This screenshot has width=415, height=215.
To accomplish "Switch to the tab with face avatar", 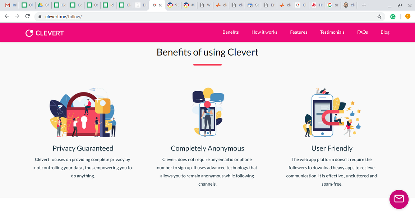I will [x=349, y=5].
